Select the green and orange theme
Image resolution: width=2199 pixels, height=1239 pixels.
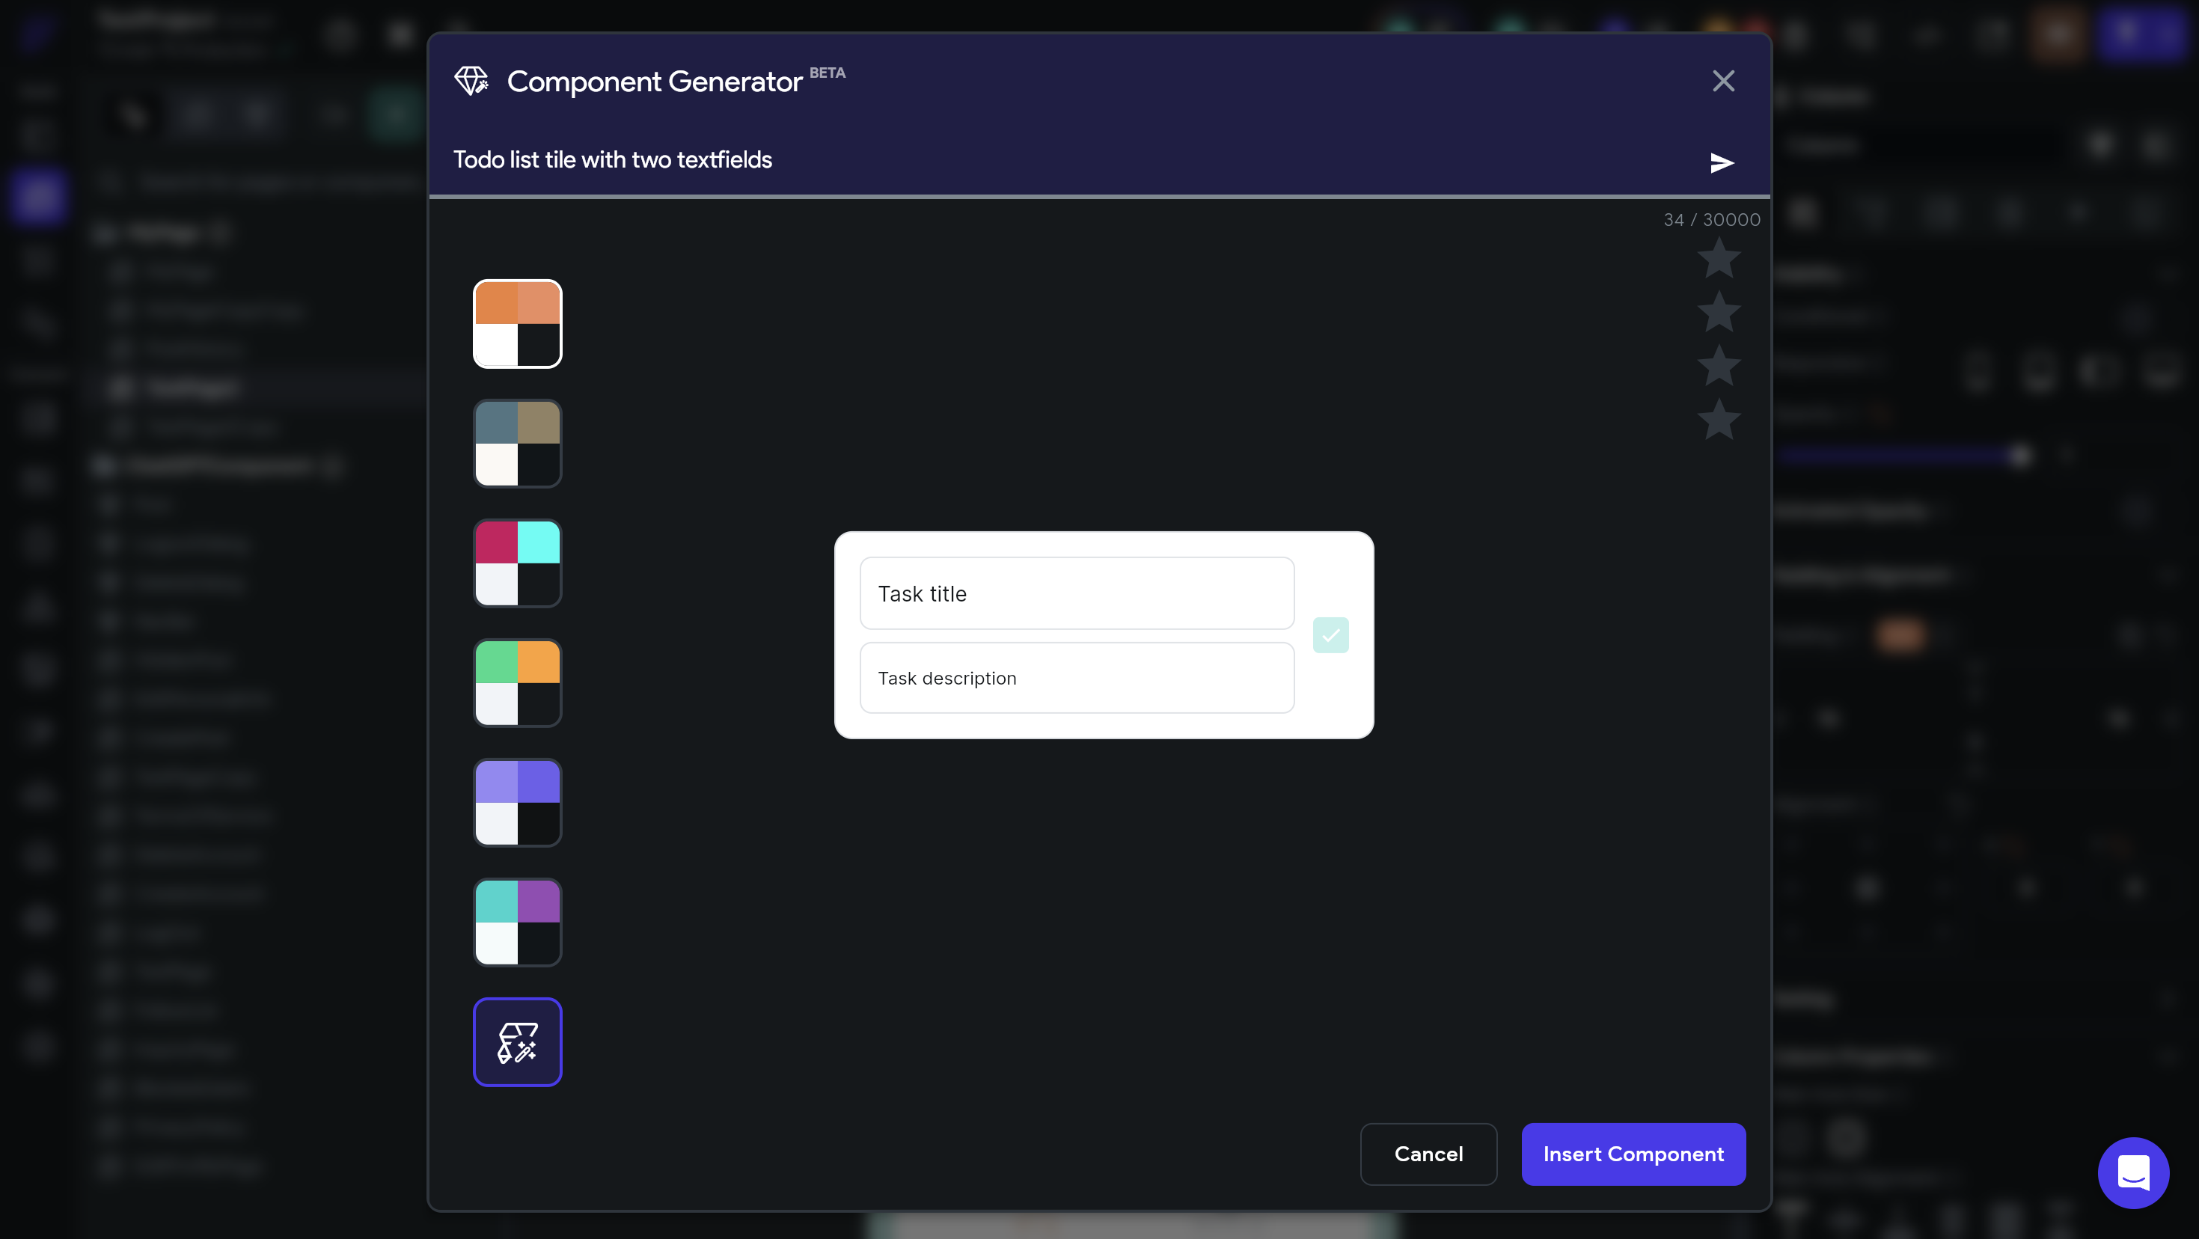click(x=517, y=682)
